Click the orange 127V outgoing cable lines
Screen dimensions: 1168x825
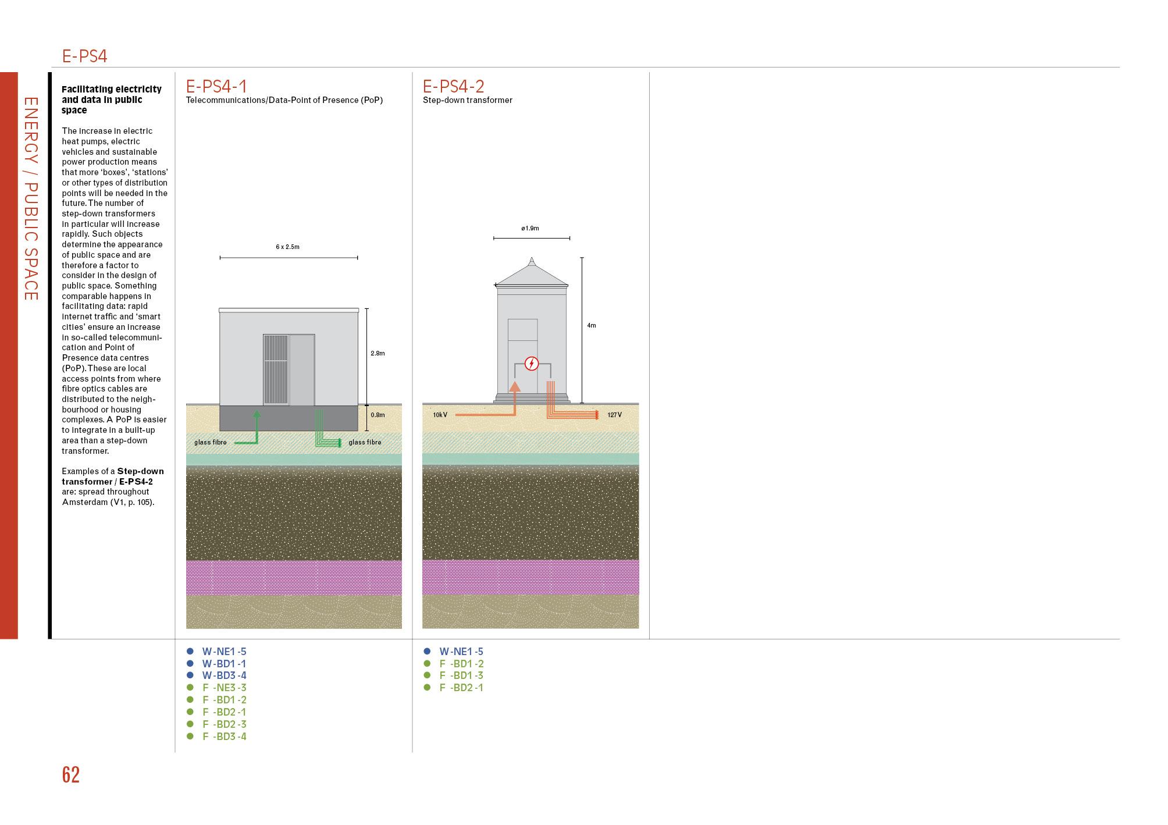tap(573, 415)
